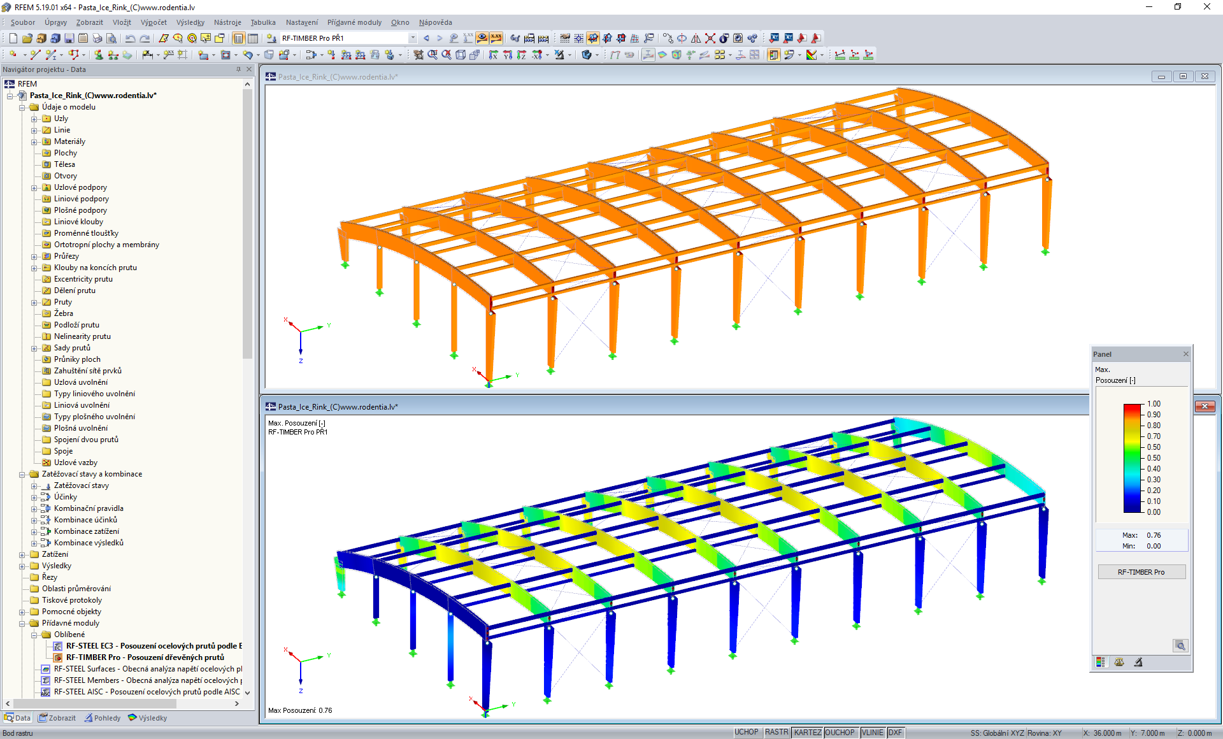Click the Zobrazit button below the navigator
The width and height of the screenshot is (1223, 739).
click(x=57, y=717)
